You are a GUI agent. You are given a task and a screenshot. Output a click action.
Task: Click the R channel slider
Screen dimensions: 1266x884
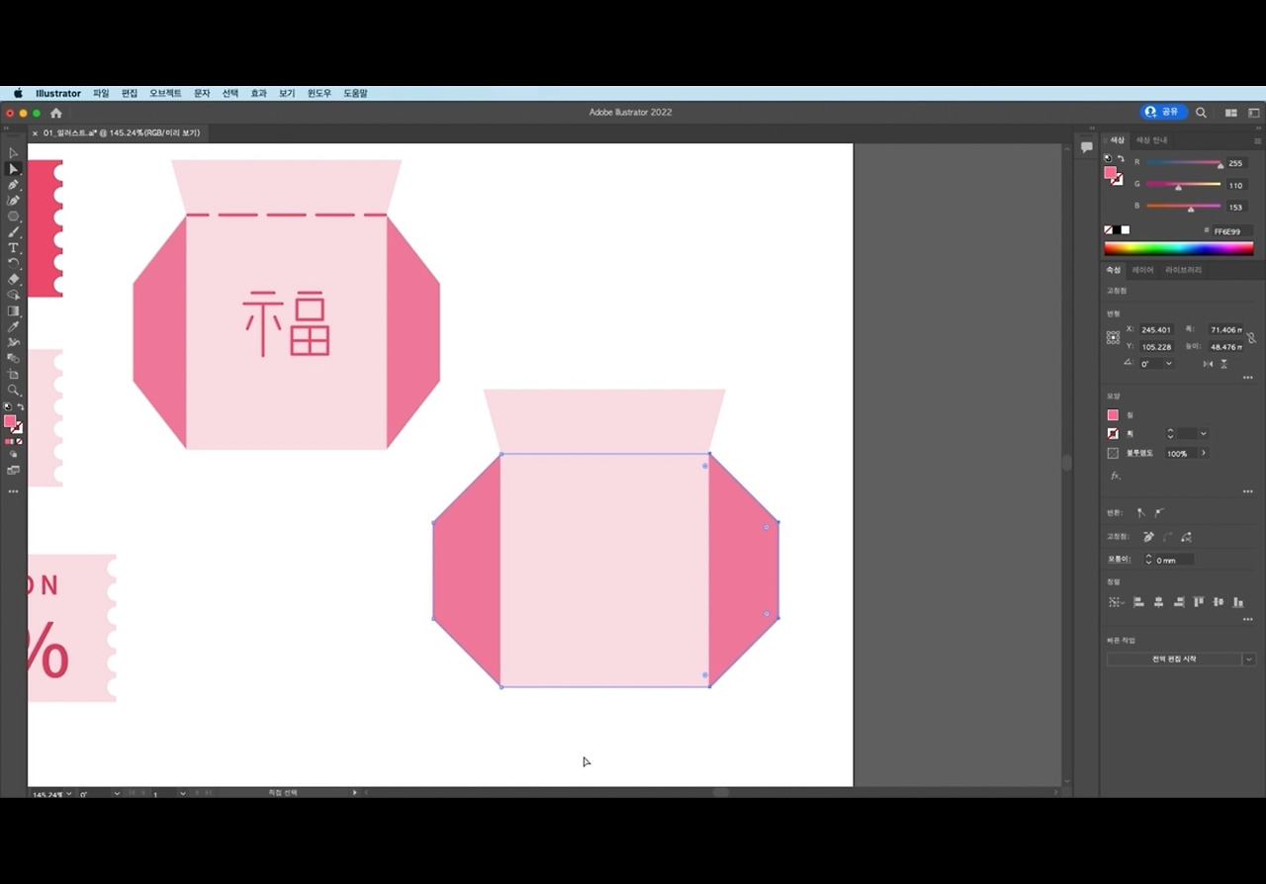click(x=1184, y=163)
